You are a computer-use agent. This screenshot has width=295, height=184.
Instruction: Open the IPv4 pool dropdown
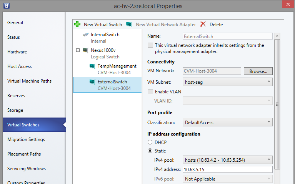(228, 159)
